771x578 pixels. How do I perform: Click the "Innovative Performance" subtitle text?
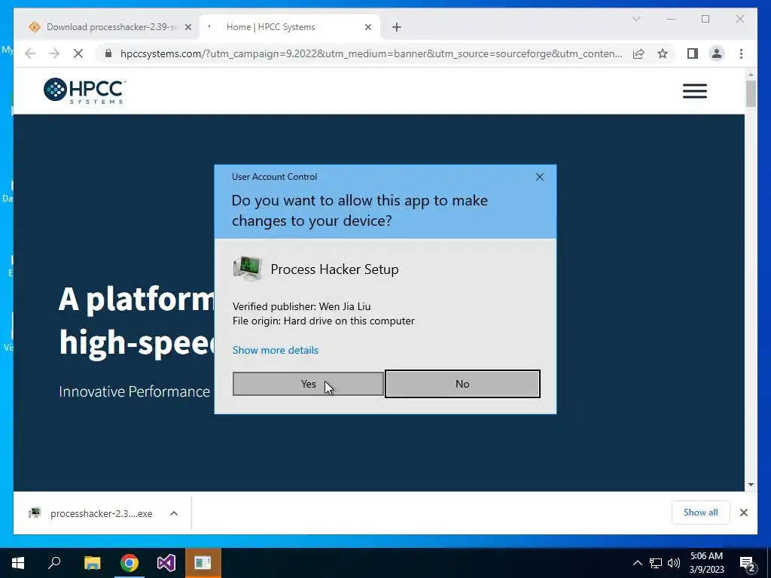point(134,391)
